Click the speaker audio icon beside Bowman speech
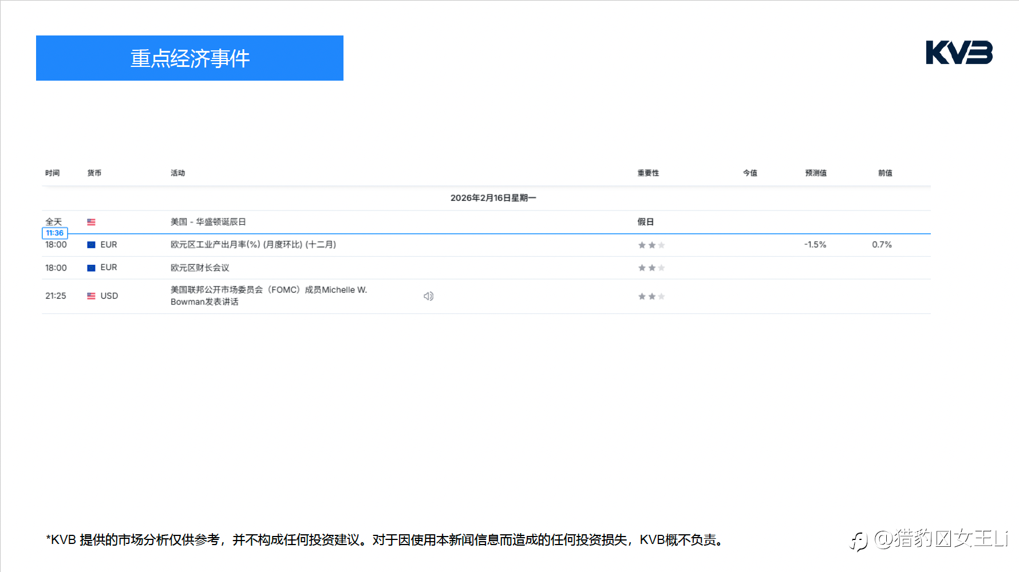1019x572 pixels. click(428, 296)
